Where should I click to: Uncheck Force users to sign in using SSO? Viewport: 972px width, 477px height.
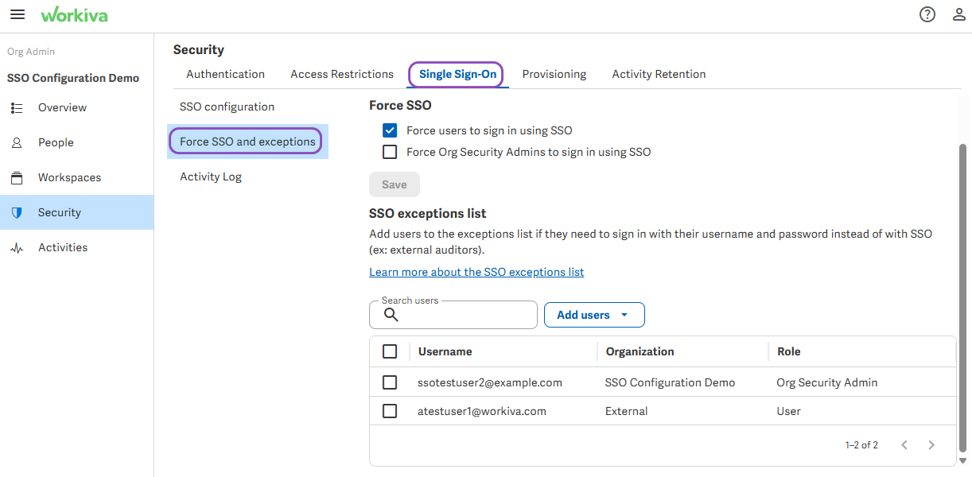point(390,130)
